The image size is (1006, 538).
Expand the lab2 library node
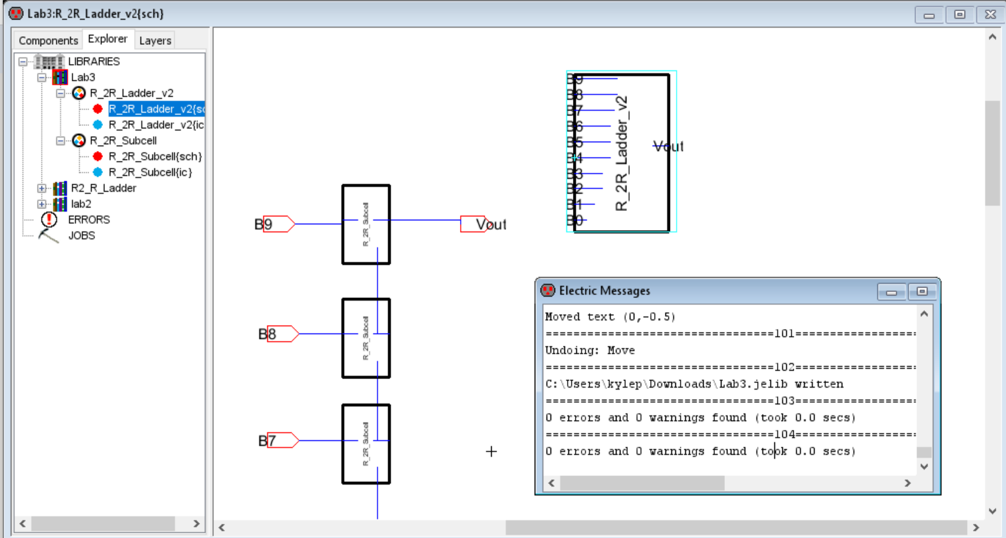[42, 204]
